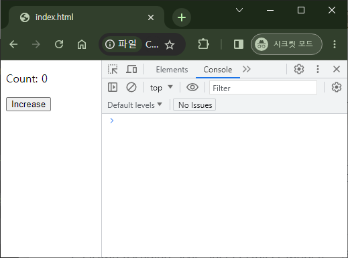Show the console sidebar
This screenshot has width=348, height=258.
(113, 87)
